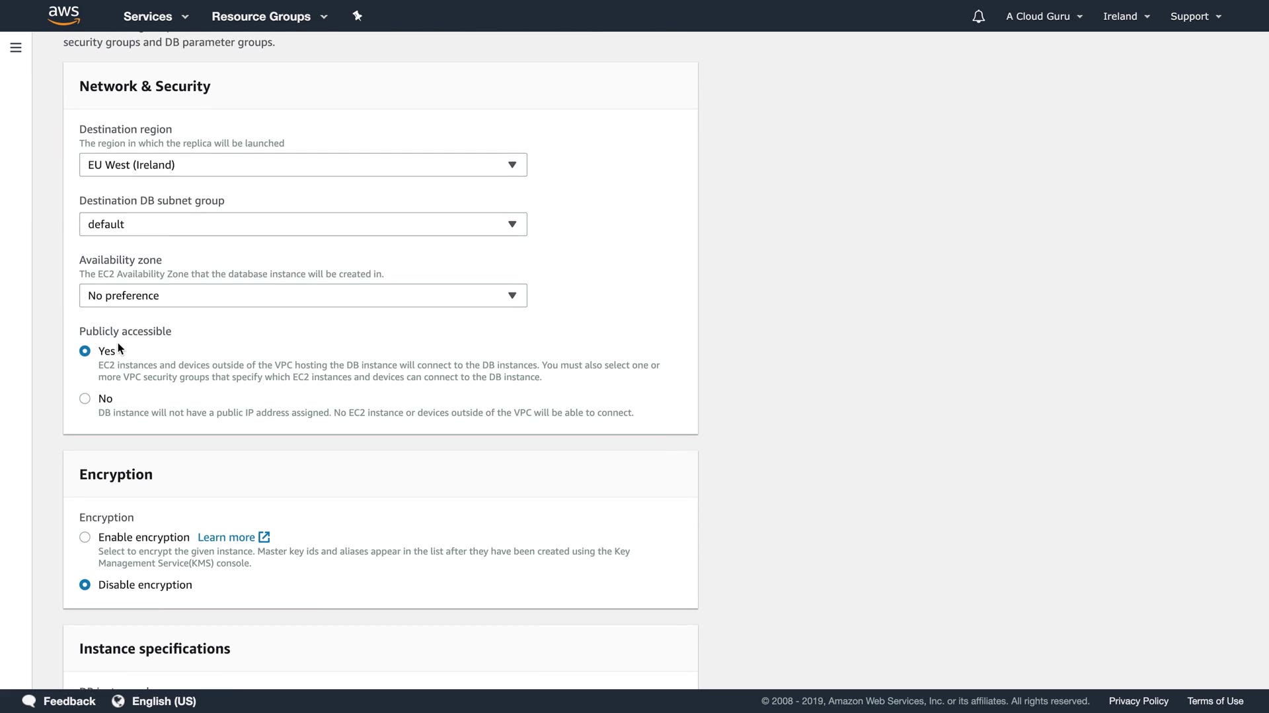1269x713 pixels.
Task: Open the Services menu
Action: click(155, 17)
